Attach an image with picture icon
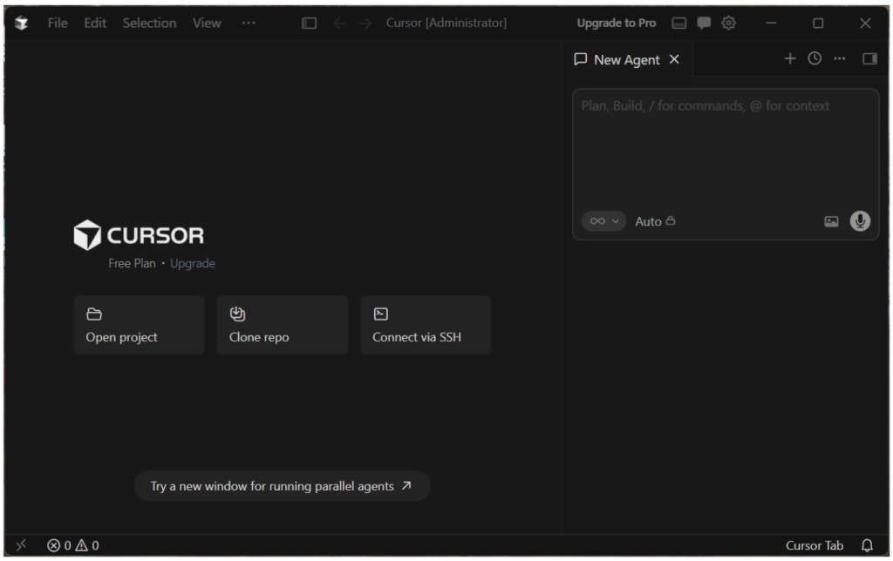 [x=831, y=221]
